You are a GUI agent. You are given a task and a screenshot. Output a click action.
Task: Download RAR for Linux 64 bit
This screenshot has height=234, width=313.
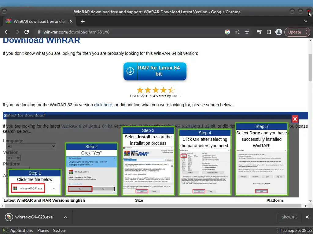coord(155,71)
